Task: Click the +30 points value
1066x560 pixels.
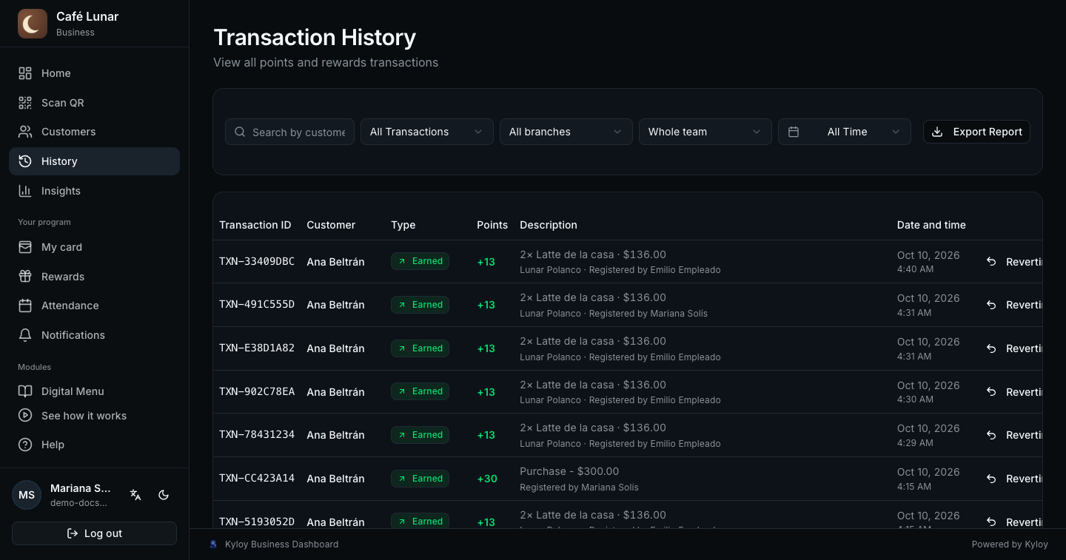Action: pyautogui.click(x=487, y=479)
